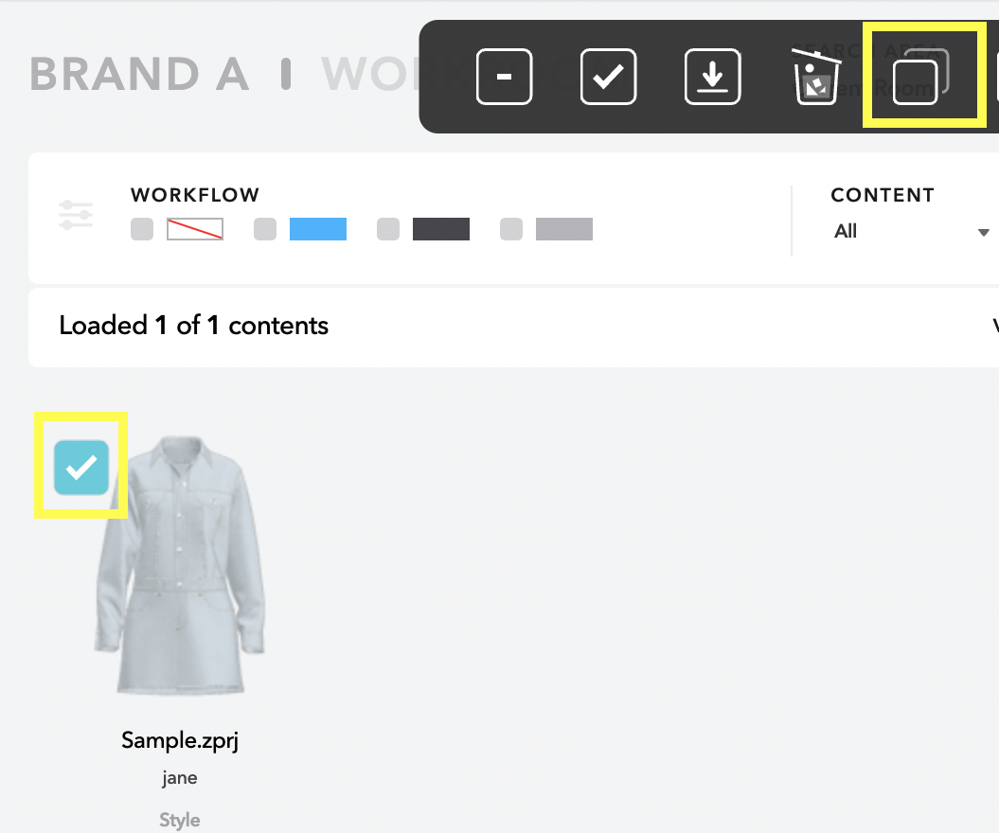This screenshot has height=833, width=999.
Task: Open the file named Sample.zprj
Action: click(179, 739)
